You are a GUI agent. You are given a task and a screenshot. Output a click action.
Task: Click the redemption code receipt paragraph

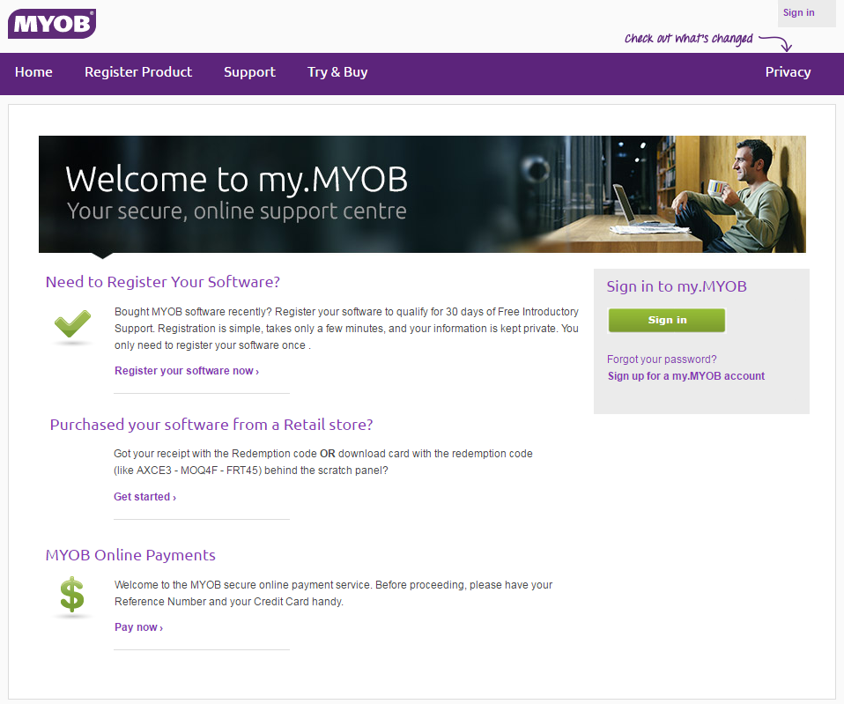323,462
